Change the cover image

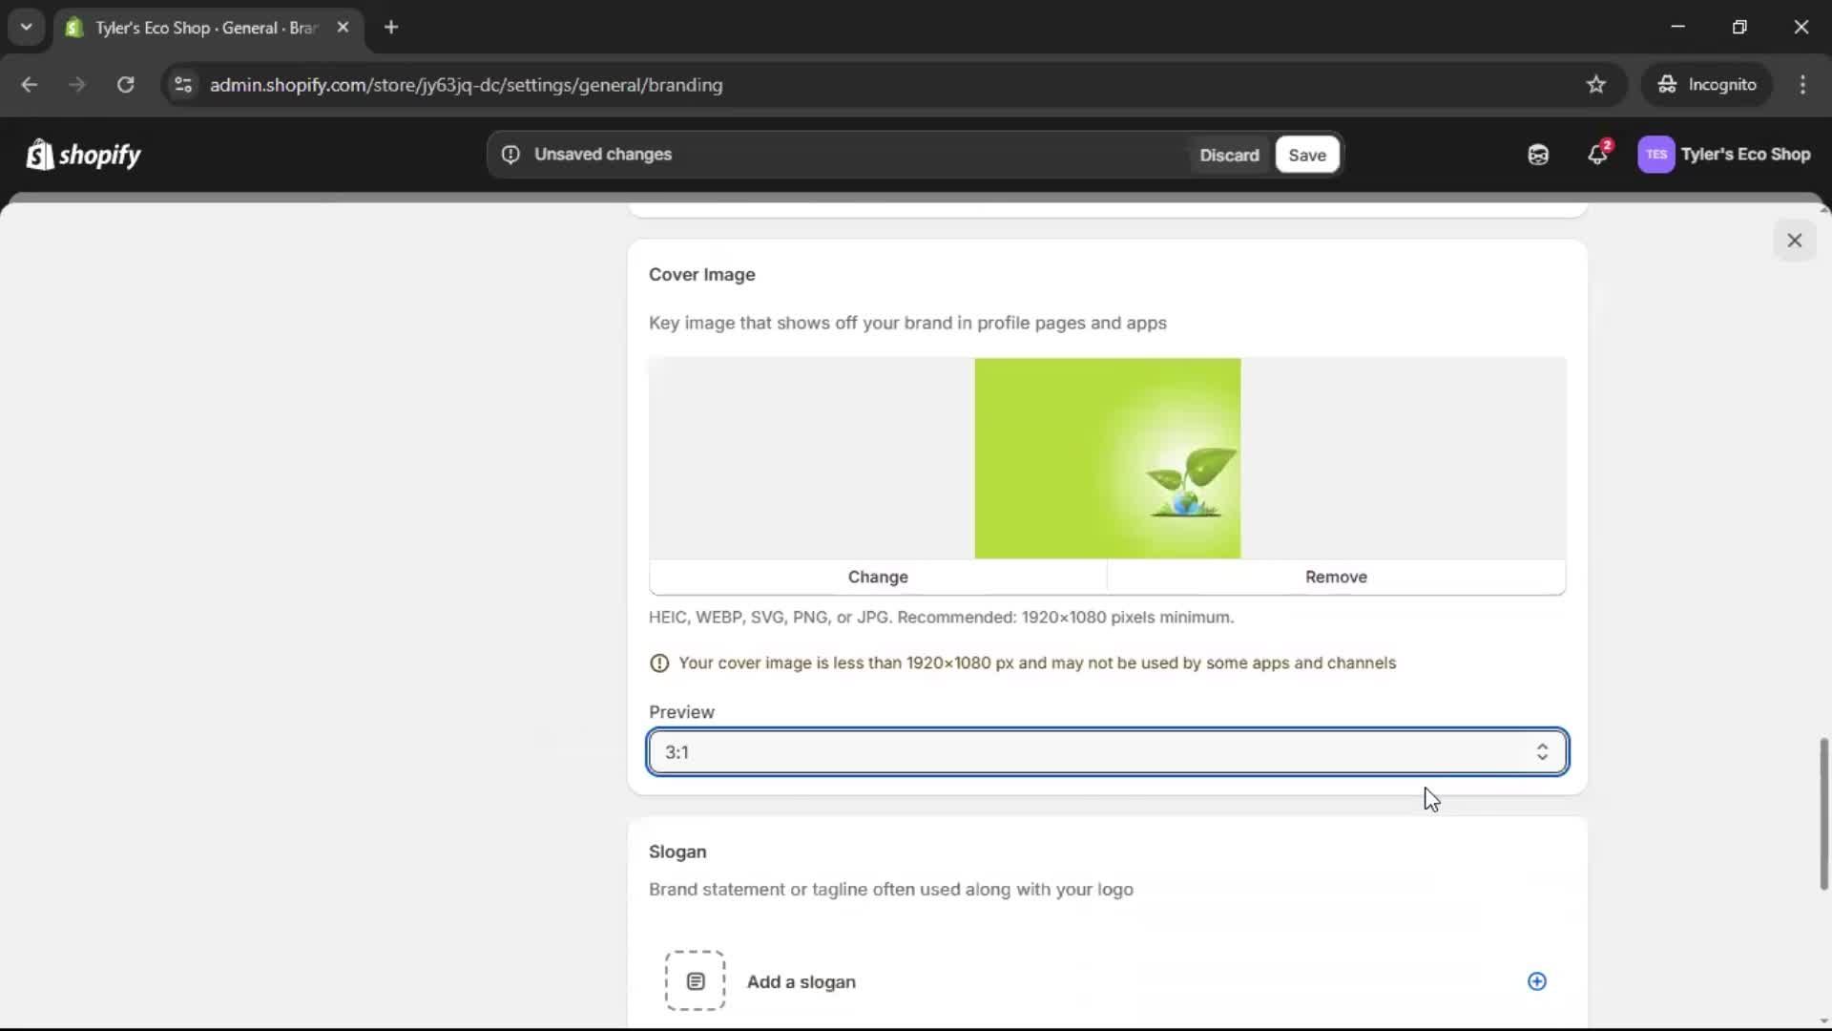878,577
